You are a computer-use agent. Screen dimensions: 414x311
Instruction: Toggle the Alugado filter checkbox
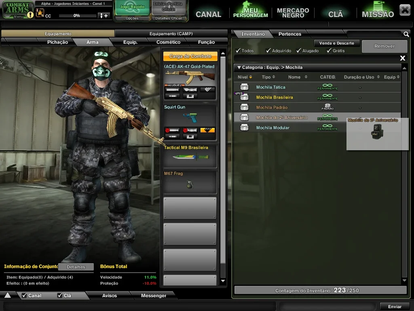[299, 50]
